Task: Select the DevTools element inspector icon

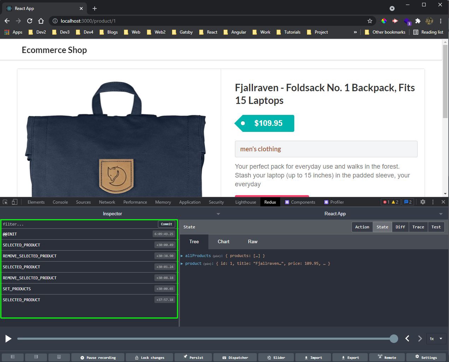Action: click(5, 202)
